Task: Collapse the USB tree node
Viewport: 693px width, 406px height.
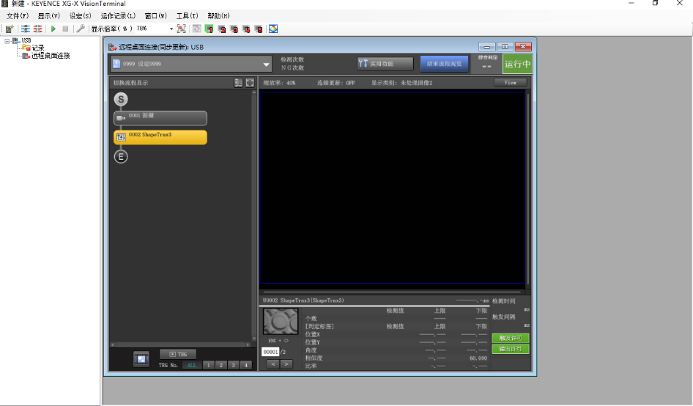Action: [x=7, y=41]
